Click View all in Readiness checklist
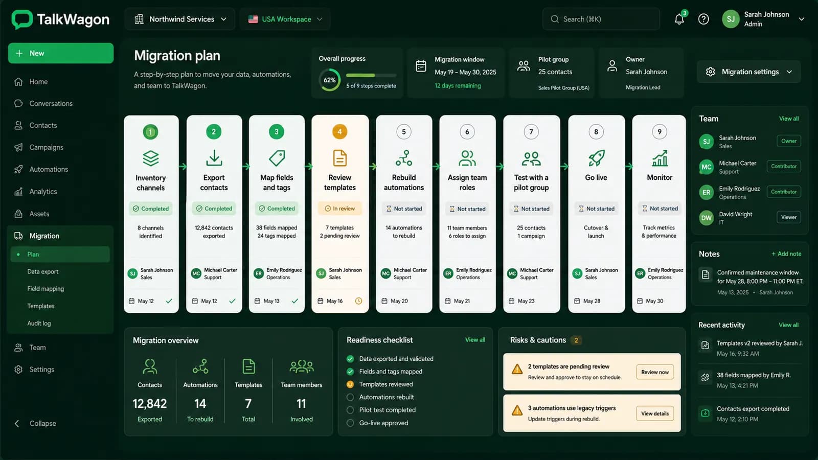Screen dimensions: 818x460 [x=475, y=340]
